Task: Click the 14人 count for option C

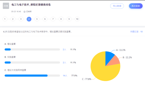Action: tap(65, 76)
